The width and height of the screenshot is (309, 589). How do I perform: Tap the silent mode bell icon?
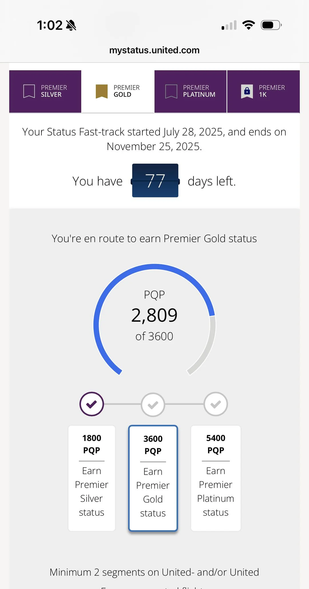point(71,25)
